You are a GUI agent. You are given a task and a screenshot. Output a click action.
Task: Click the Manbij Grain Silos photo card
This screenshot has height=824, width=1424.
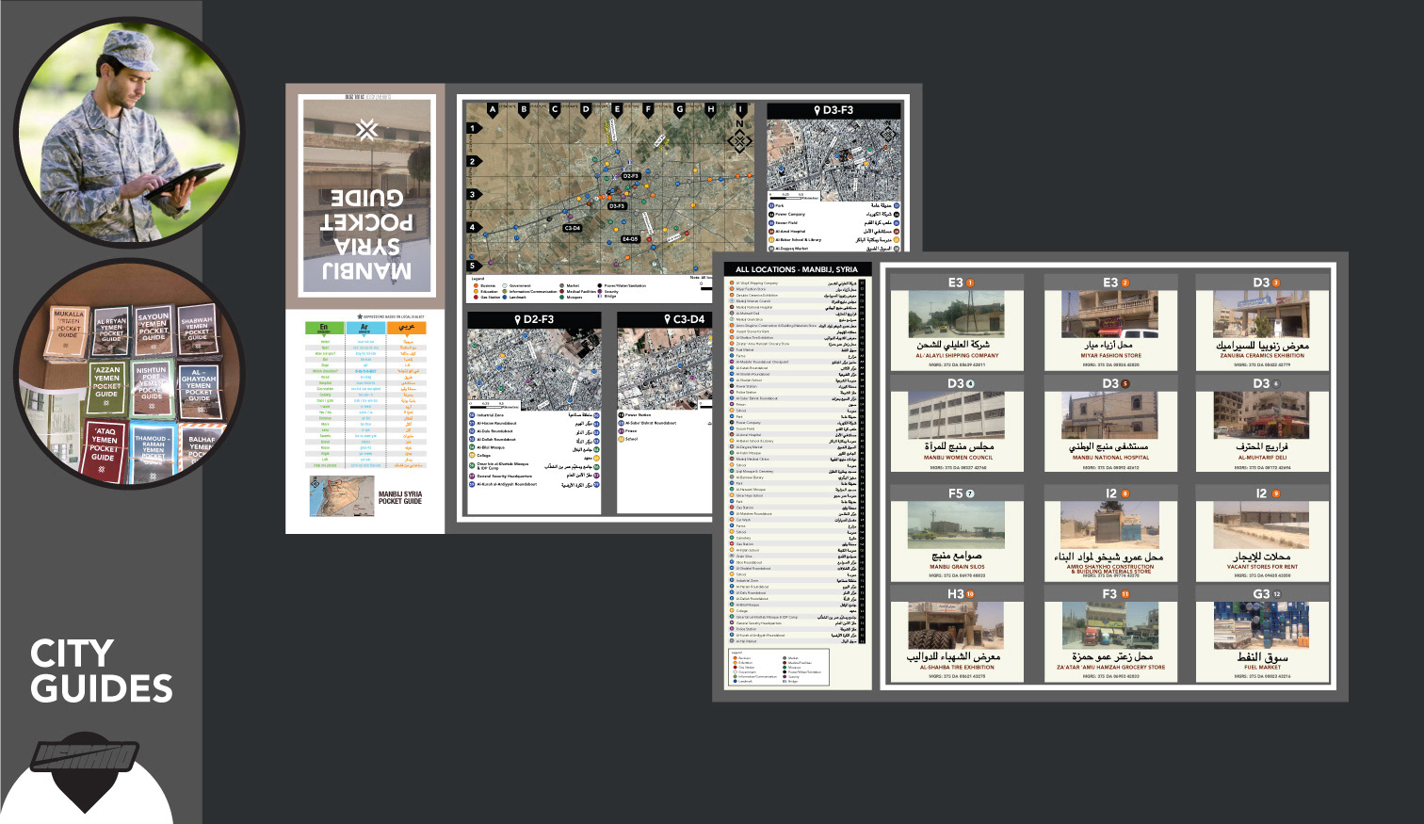[957, 532]
